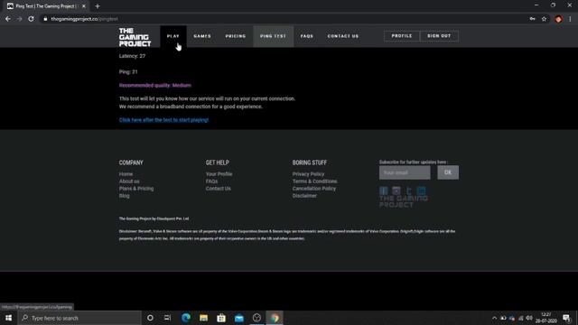The height and width of the screenshot is (325, 578).
Task: Click the OK subscribe button
Action: click(448, 172)
